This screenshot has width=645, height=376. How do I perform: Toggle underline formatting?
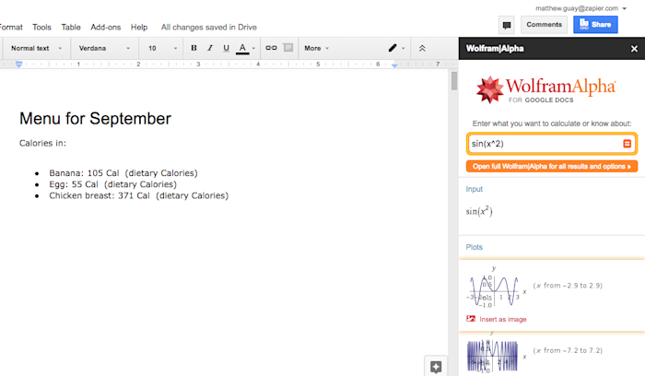[226, 48]
